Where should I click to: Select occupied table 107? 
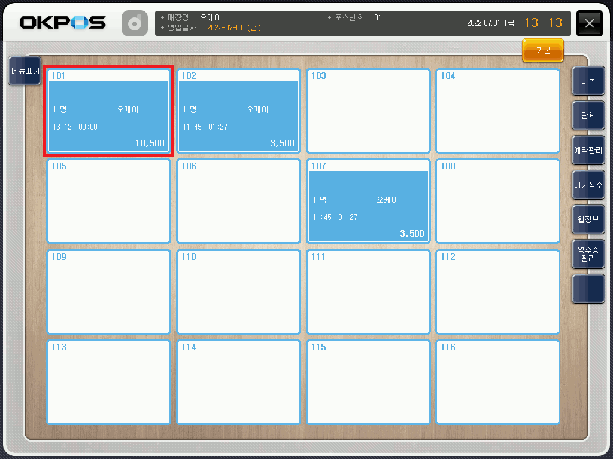pyautogui.click(x=368, y=201)
